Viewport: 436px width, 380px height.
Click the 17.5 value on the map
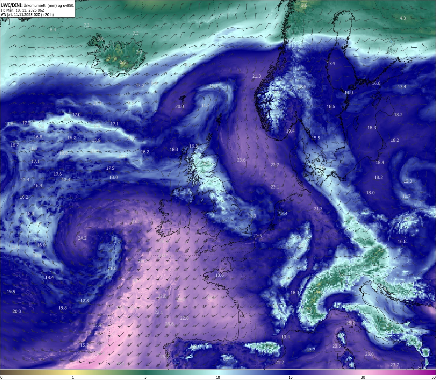coord(110,168)
